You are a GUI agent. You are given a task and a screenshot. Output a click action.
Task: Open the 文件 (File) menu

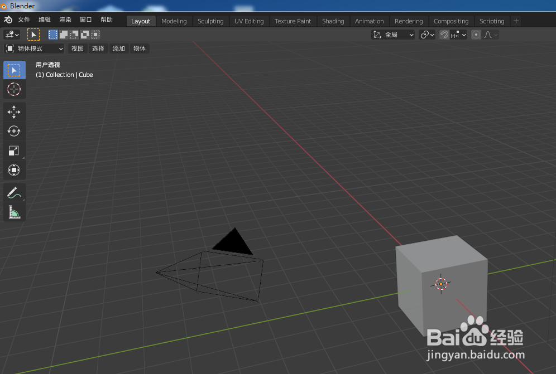24,20
